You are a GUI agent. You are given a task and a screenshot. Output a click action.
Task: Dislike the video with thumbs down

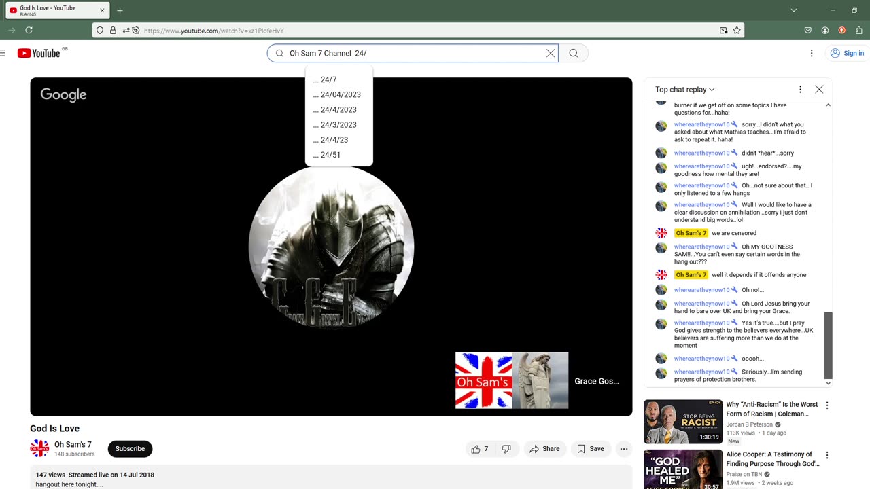[506, 449]
